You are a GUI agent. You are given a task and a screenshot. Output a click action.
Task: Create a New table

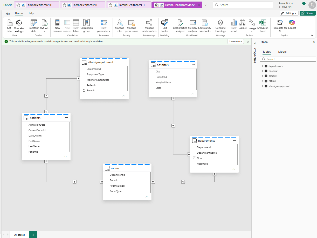coord(76,26)
